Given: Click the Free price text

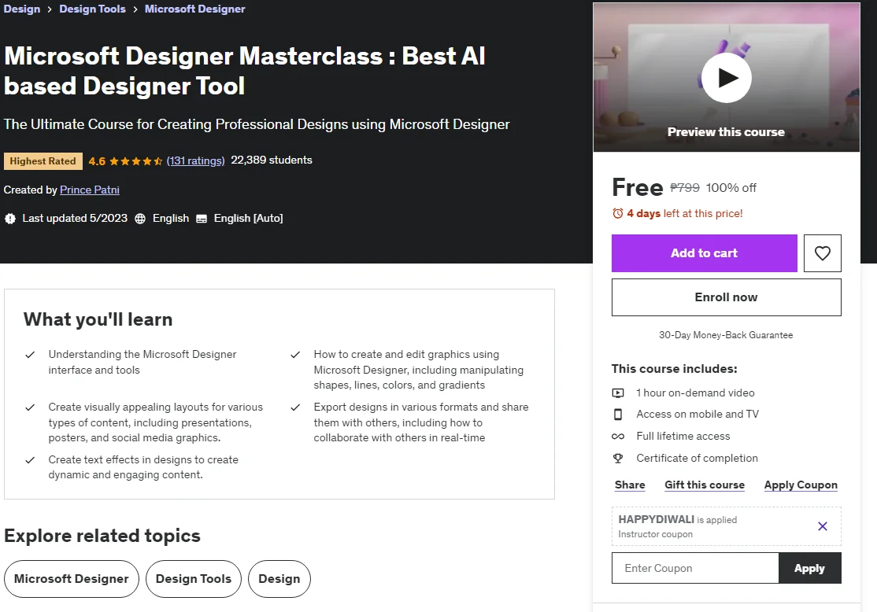Looking at the screenshot, I should click(x=637, y=188).
